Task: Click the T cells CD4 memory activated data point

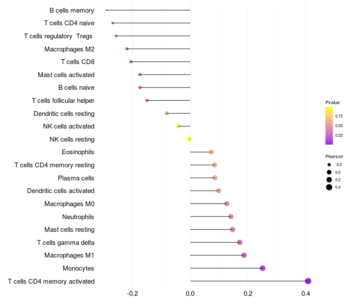Action: [x=308, y=281]
